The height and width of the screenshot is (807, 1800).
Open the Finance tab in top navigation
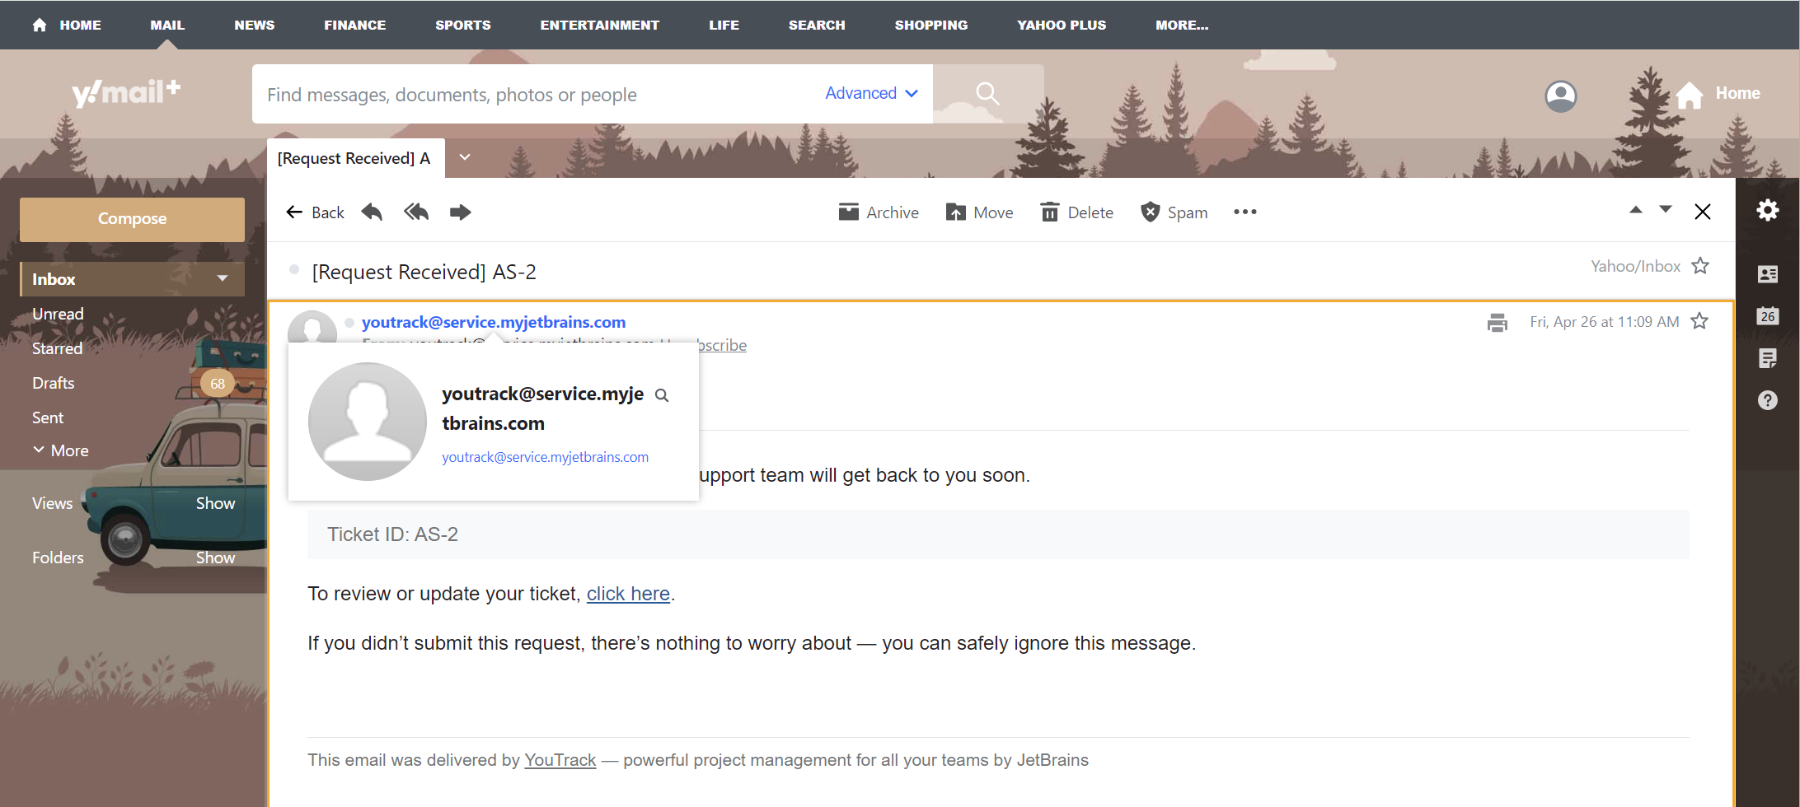(354, 25)
